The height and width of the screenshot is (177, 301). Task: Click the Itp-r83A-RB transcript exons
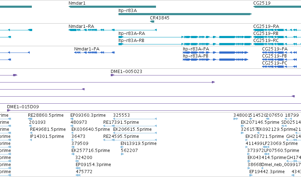click(185, 44)
